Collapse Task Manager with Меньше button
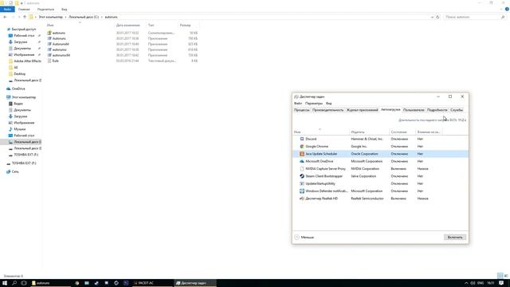 304,238
